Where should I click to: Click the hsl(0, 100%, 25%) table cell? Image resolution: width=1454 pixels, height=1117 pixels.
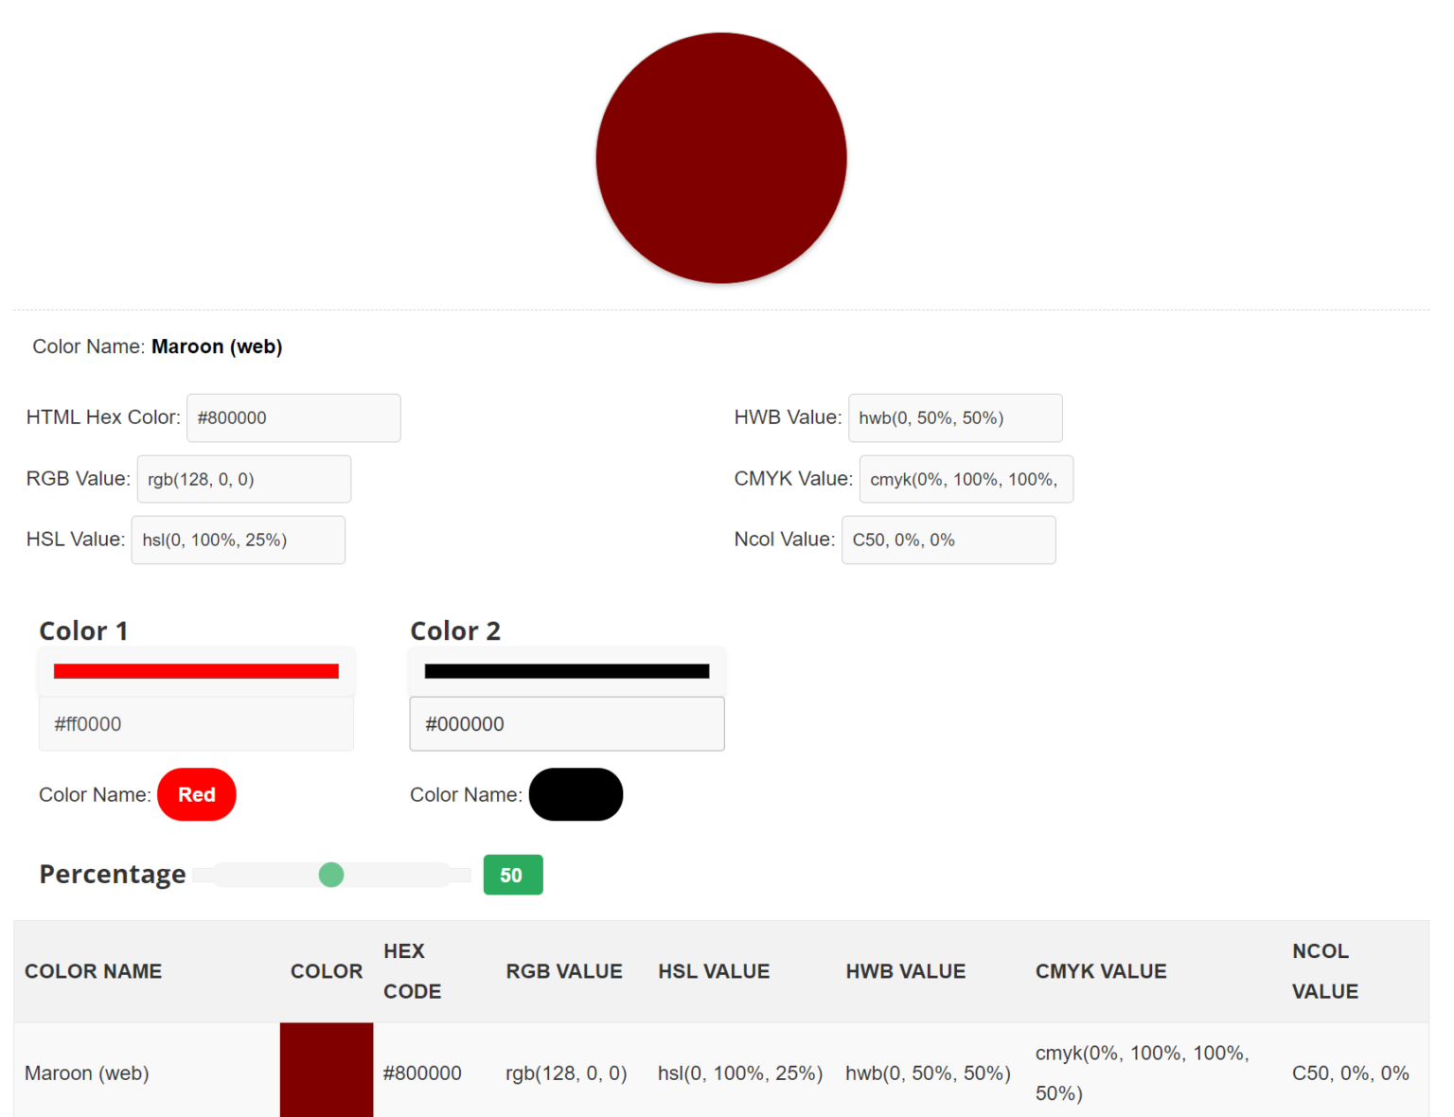[739, 1073]
